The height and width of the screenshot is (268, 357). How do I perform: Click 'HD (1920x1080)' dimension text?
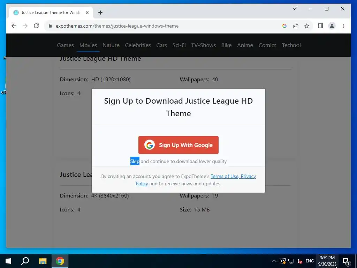pyautogui.click(x=111, y=80)
